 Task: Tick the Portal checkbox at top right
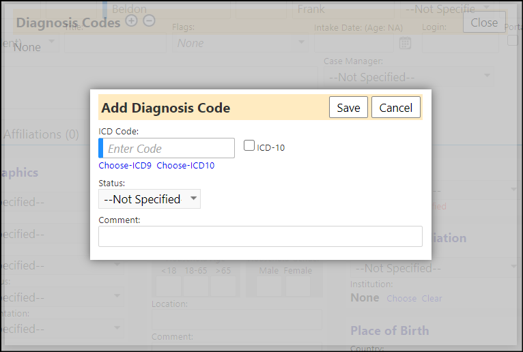[x=512, y=40]
